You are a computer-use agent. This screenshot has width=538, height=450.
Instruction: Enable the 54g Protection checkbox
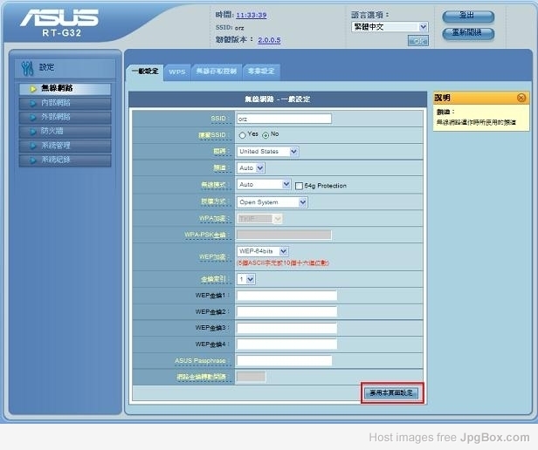tap(299, 186)
